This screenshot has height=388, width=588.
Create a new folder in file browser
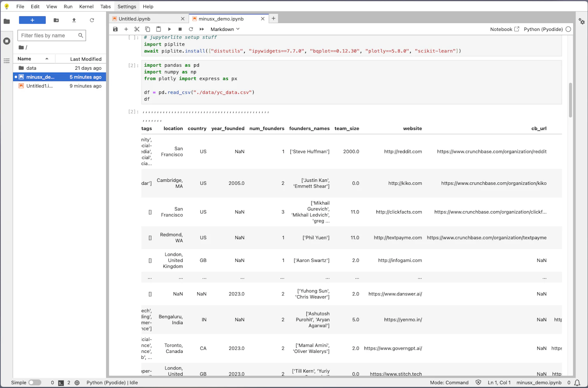pyautogui.click(x=56, y=20)
